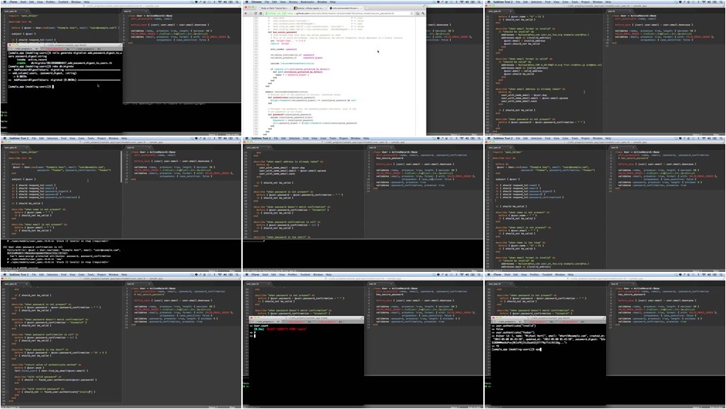Click Shell menu in the rake db:migrate thumbnail
Viewport: 726px width, 409px height.
(23, 2)
